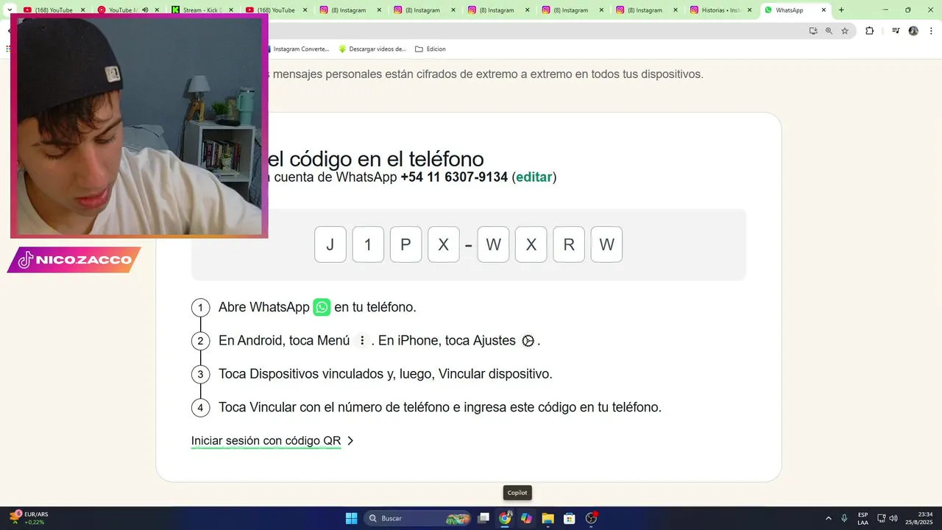Viewport: 942px width, 530px height.
Task: Click the iPhone Ajustes gear icon
Action: [528, 341]
